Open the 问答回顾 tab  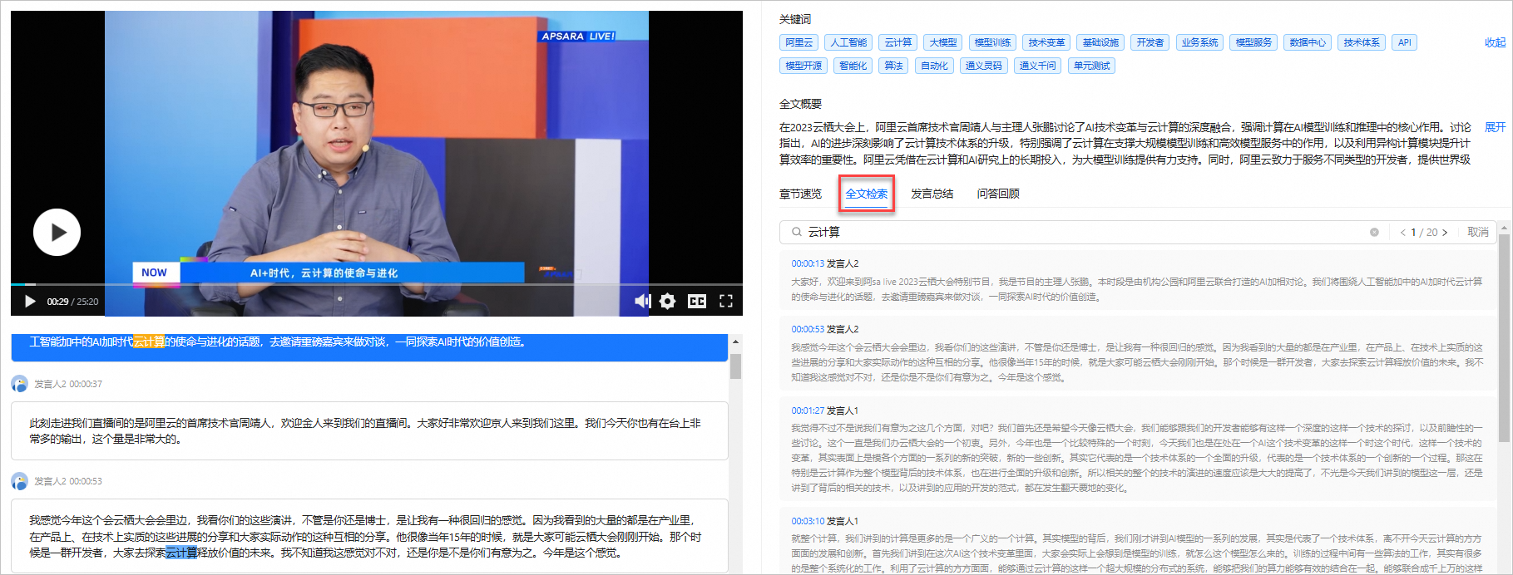click(998, 194)
